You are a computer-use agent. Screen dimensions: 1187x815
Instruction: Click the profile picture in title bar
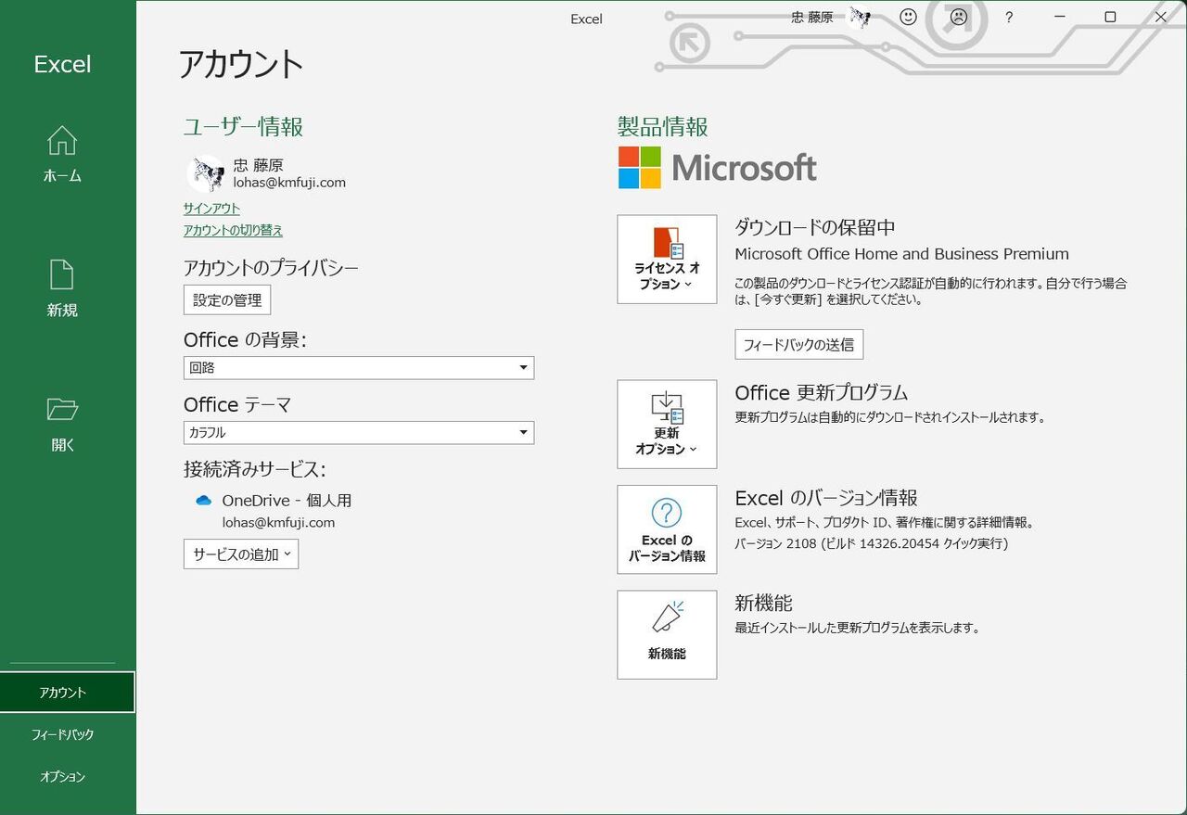(x=859, y=17)
